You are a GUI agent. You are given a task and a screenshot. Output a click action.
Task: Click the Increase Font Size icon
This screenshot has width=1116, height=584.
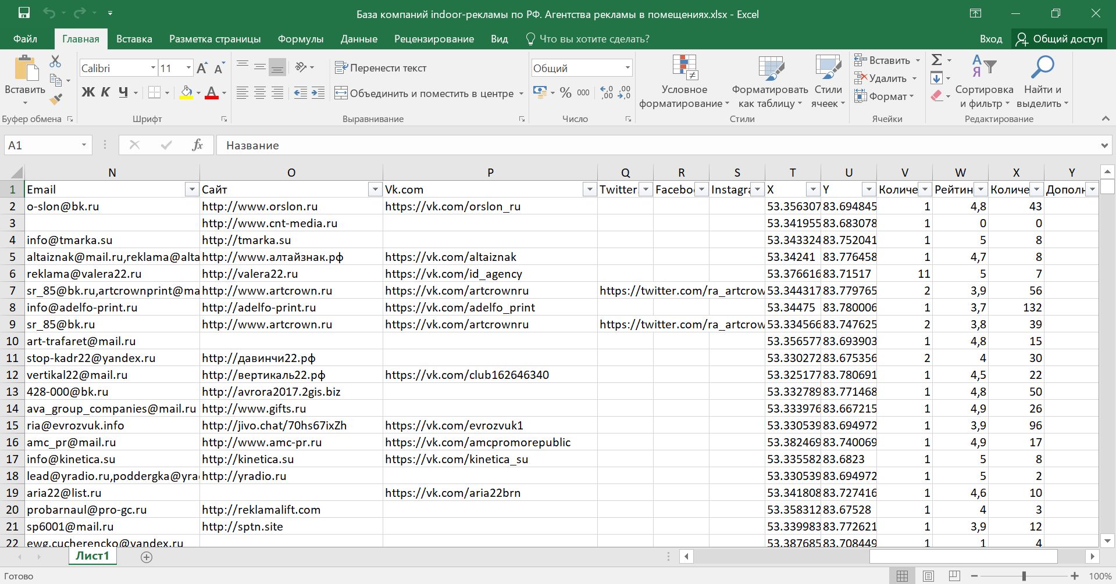coord(202,68)
